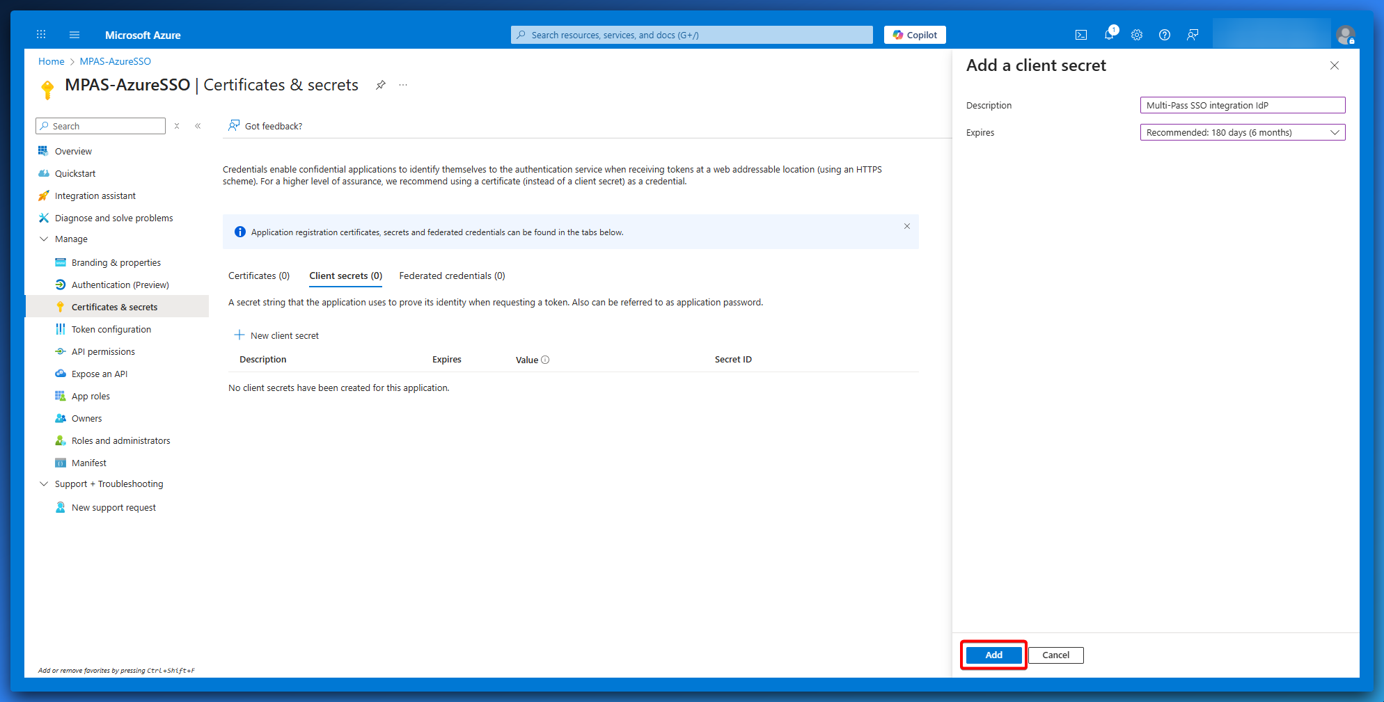Image resolution: width=1384 pixels, height=702 pixels.
Task: Open New support request
Action: [x=113, y=507]
